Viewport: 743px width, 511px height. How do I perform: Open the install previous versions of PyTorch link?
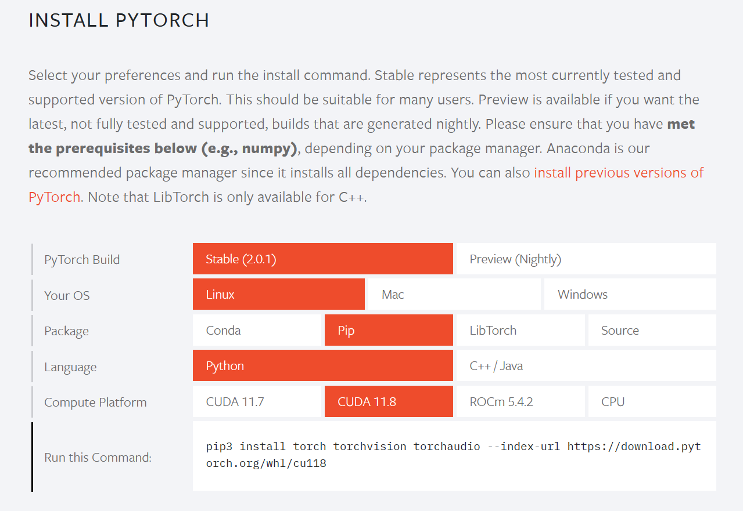[x=366, y=184]
